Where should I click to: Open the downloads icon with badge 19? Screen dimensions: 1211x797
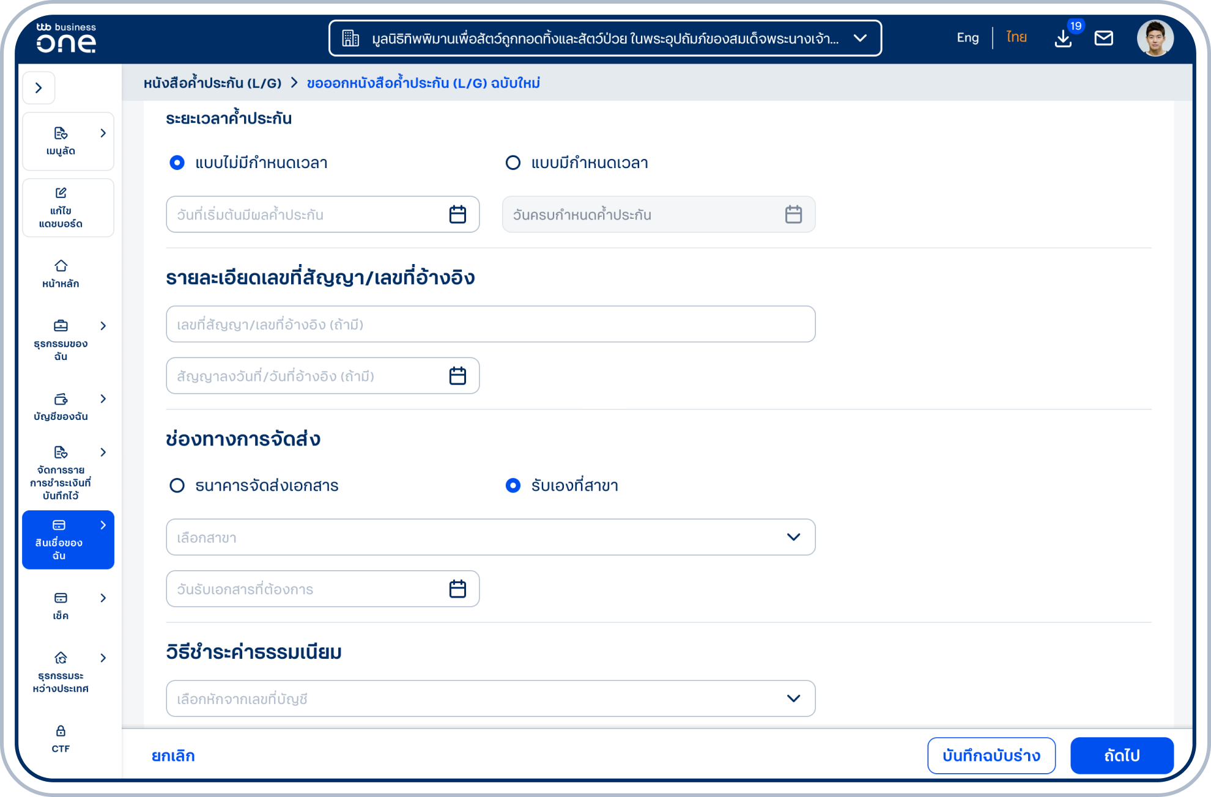click(x=1064, y=39)
